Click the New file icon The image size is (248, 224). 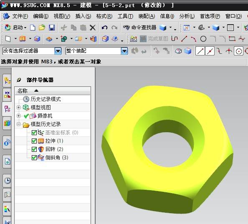click(33, 28)
